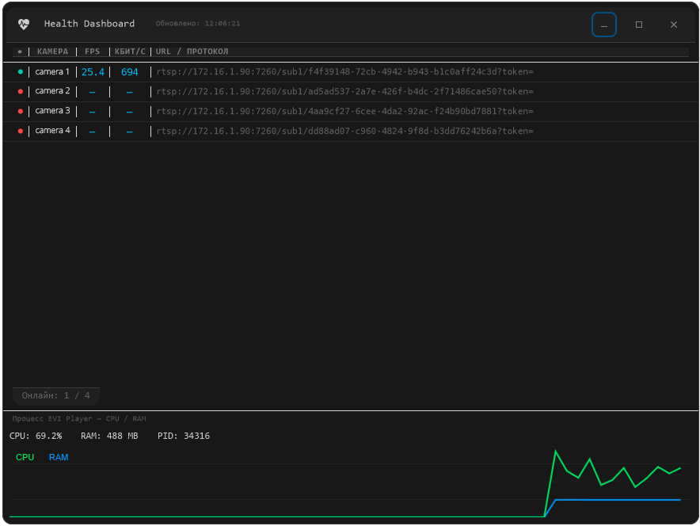700x526 pixels.
Task: Click camera 1 green status dot
Action: (20, 72)
